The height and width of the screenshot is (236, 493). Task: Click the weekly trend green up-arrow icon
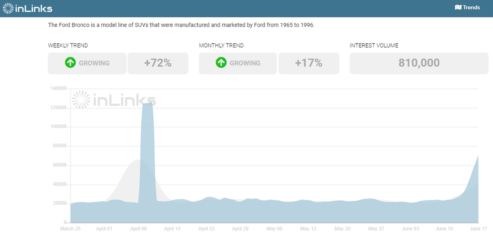70,63
